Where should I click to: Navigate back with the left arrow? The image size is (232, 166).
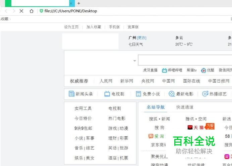pos(6,11)
